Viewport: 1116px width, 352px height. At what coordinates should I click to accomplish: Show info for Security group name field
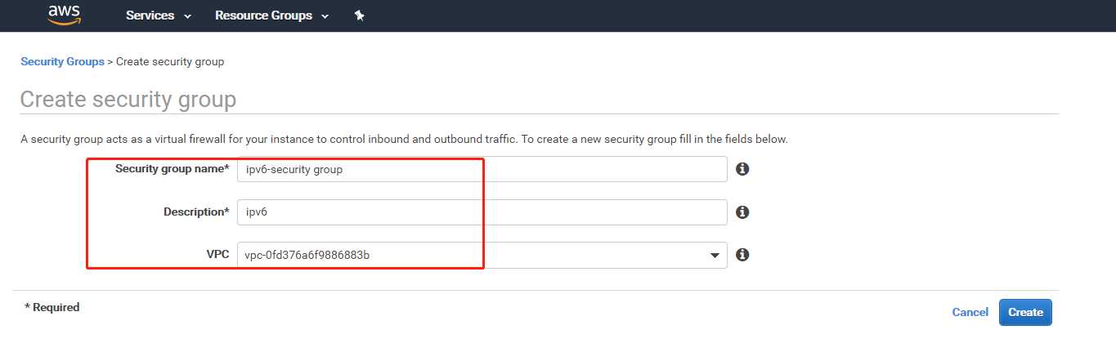742,169
